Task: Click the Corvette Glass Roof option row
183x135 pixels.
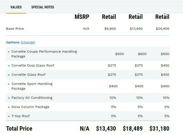Action: coord(29,74)
